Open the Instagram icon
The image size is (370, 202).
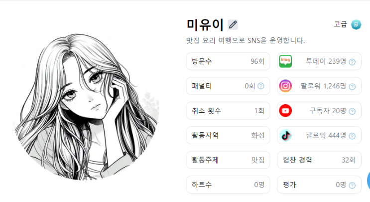pos(285,86)
